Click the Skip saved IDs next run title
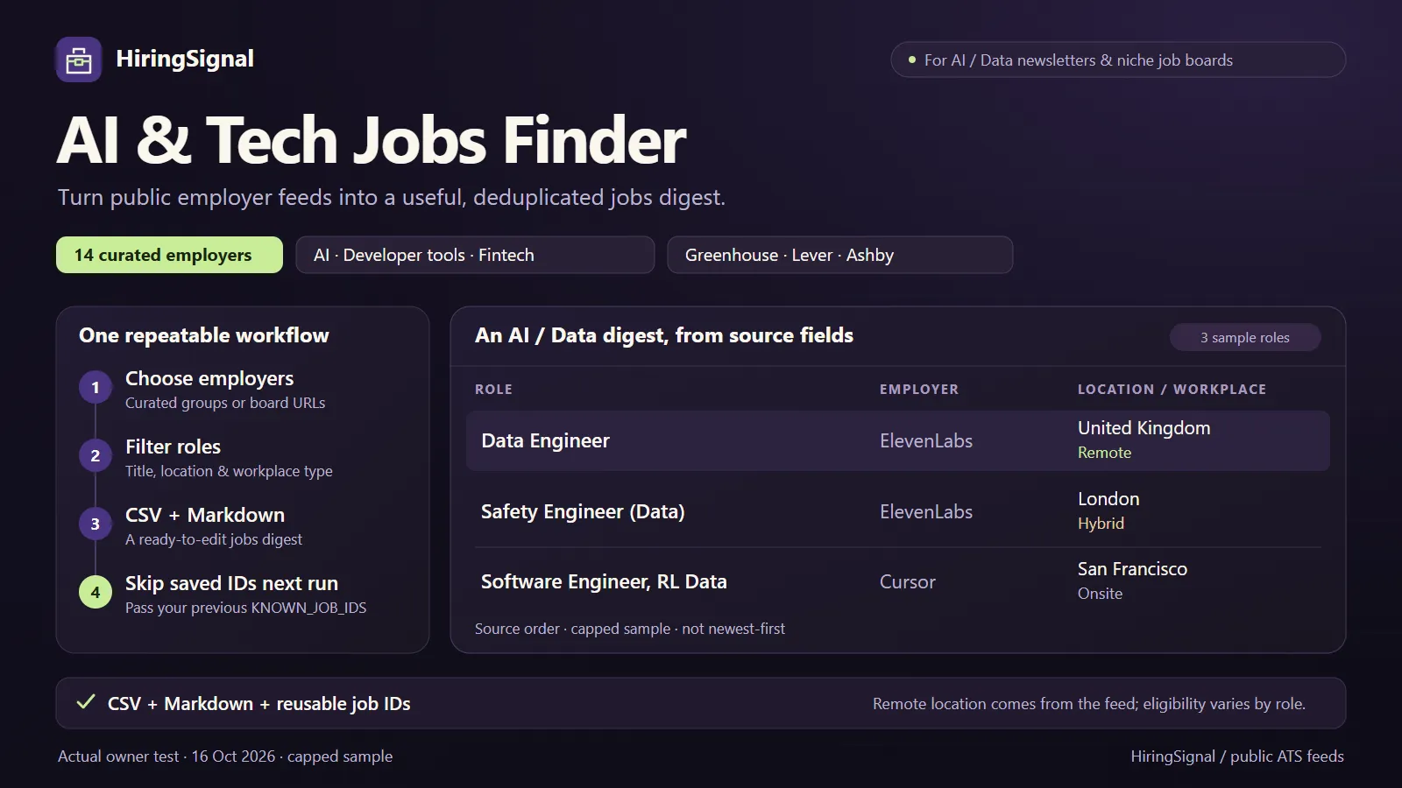This screenshot has height=788, width=1402. click(231, 583)
